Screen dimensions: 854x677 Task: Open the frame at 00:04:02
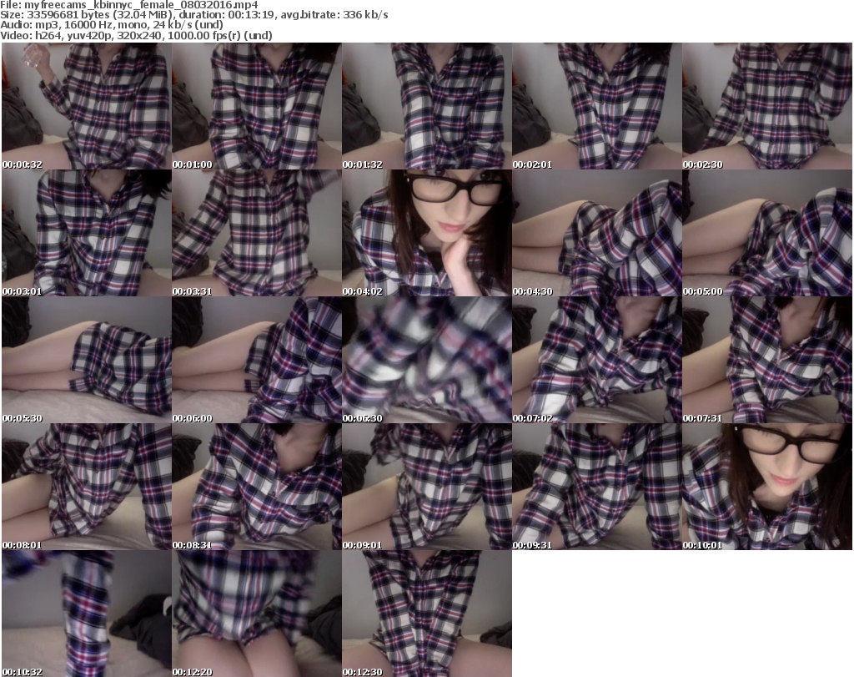(x=426, y=233)
